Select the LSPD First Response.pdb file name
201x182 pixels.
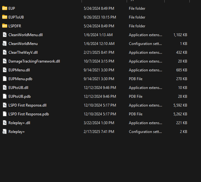(29, 114)
